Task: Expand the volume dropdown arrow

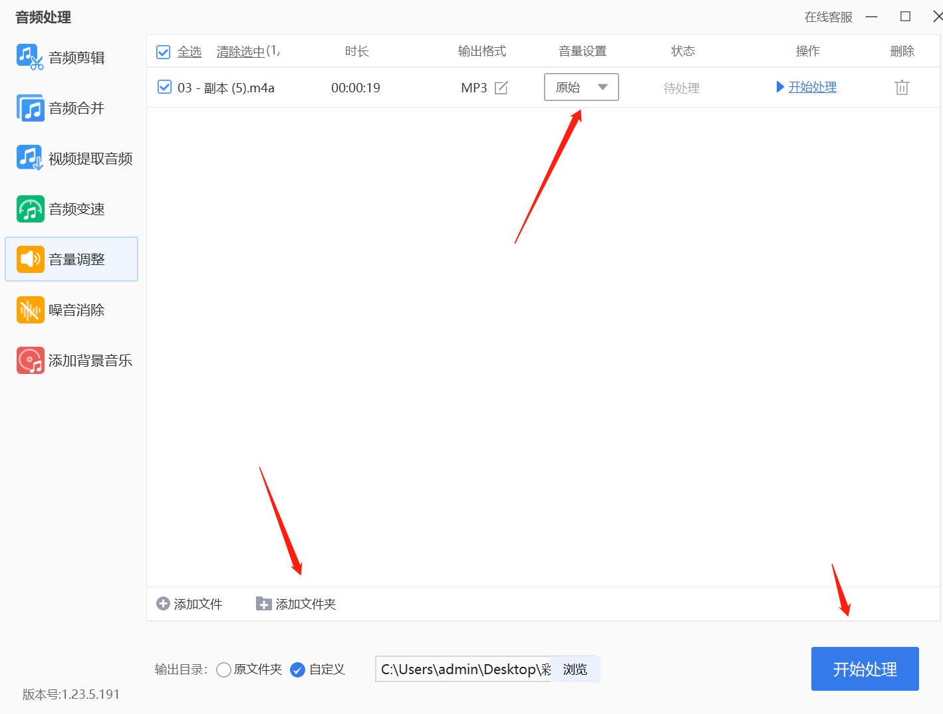Action: pos(603,87)
